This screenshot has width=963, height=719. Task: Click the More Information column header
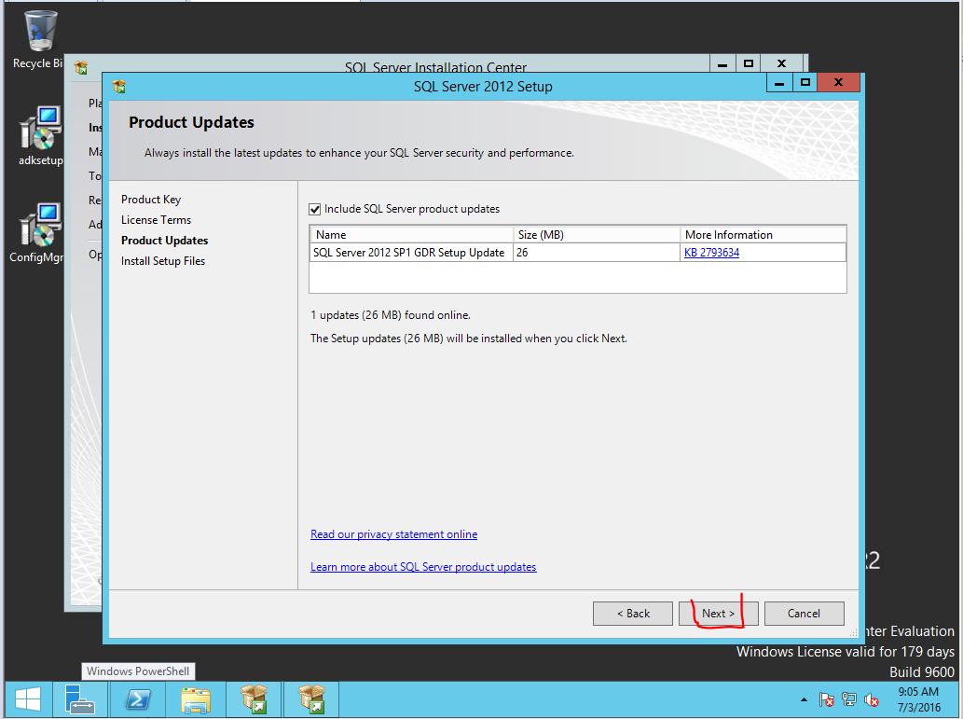click(763, 235)
